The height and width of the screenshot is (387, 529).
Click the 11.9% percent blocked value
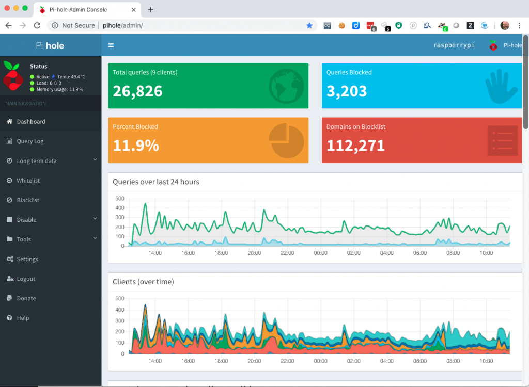coord(136,146)
